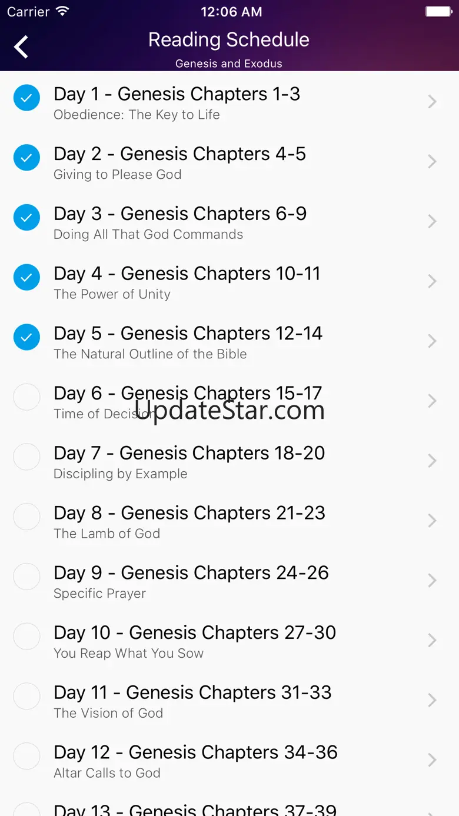This screenshot has width=459, height=816.
Task: Tap the Wi-Fi status icon
Action: click(x=62, y=11)
